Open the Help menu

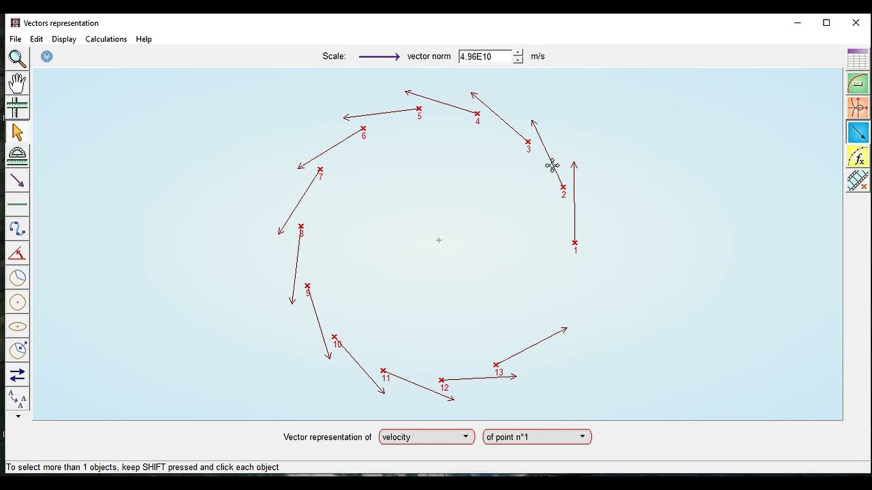(x=144, y=39)
